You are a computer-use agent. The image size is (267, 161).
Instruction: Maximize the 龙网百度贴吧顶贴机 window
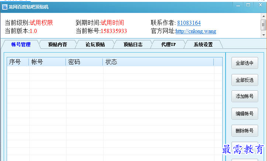248,5
